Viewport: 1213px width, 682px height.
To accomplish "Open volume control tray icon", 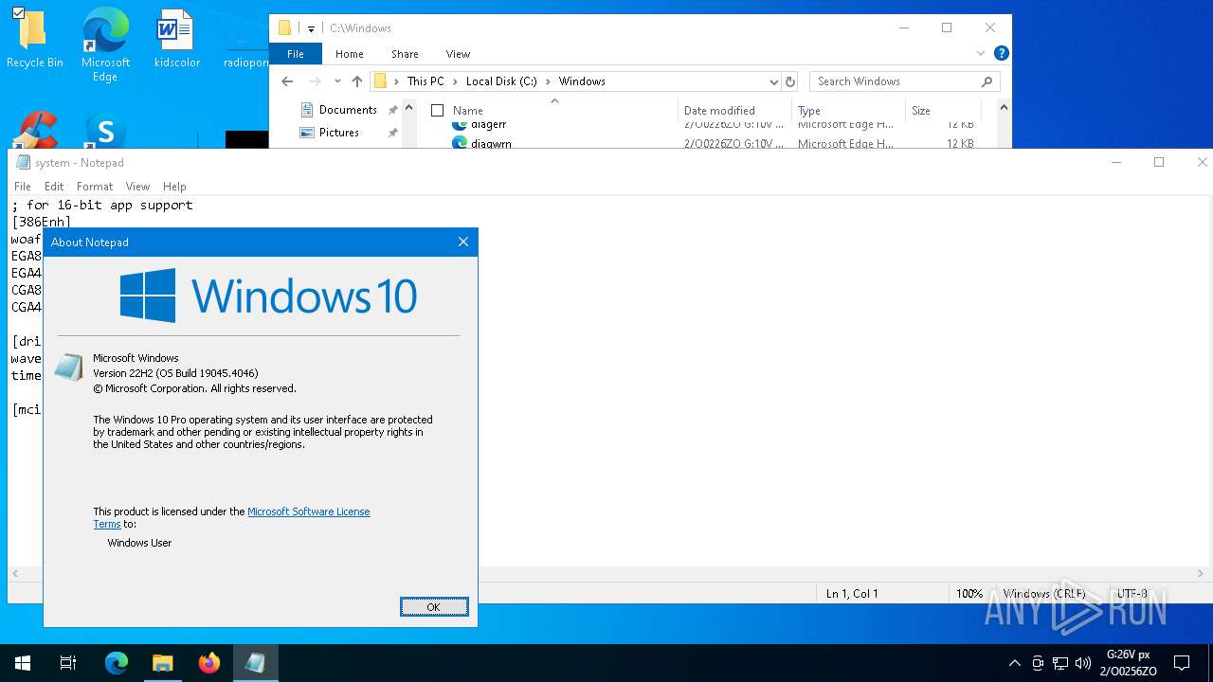I will click(x=1083, y=663).
